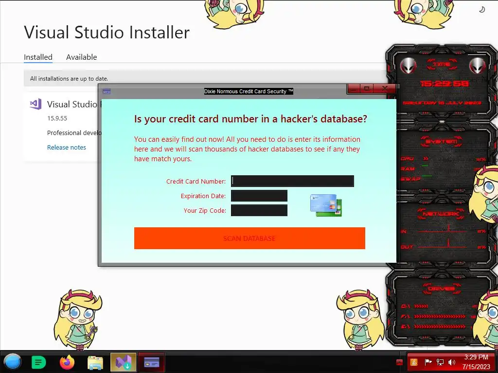The height and width of the screenshot is (373, 498).
Task: Click the RAM usage row on the widget
Action: [x=443, y=169]
